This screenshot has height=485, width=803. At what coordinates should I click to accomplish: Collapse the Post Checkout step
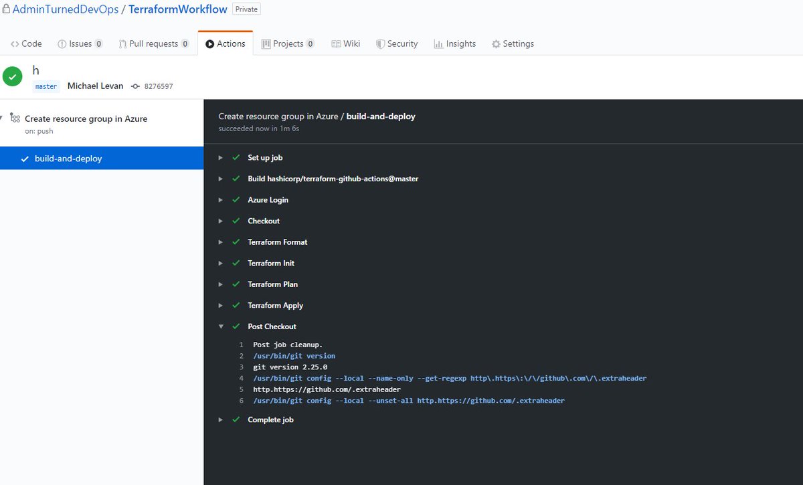[x=221, y=326]
